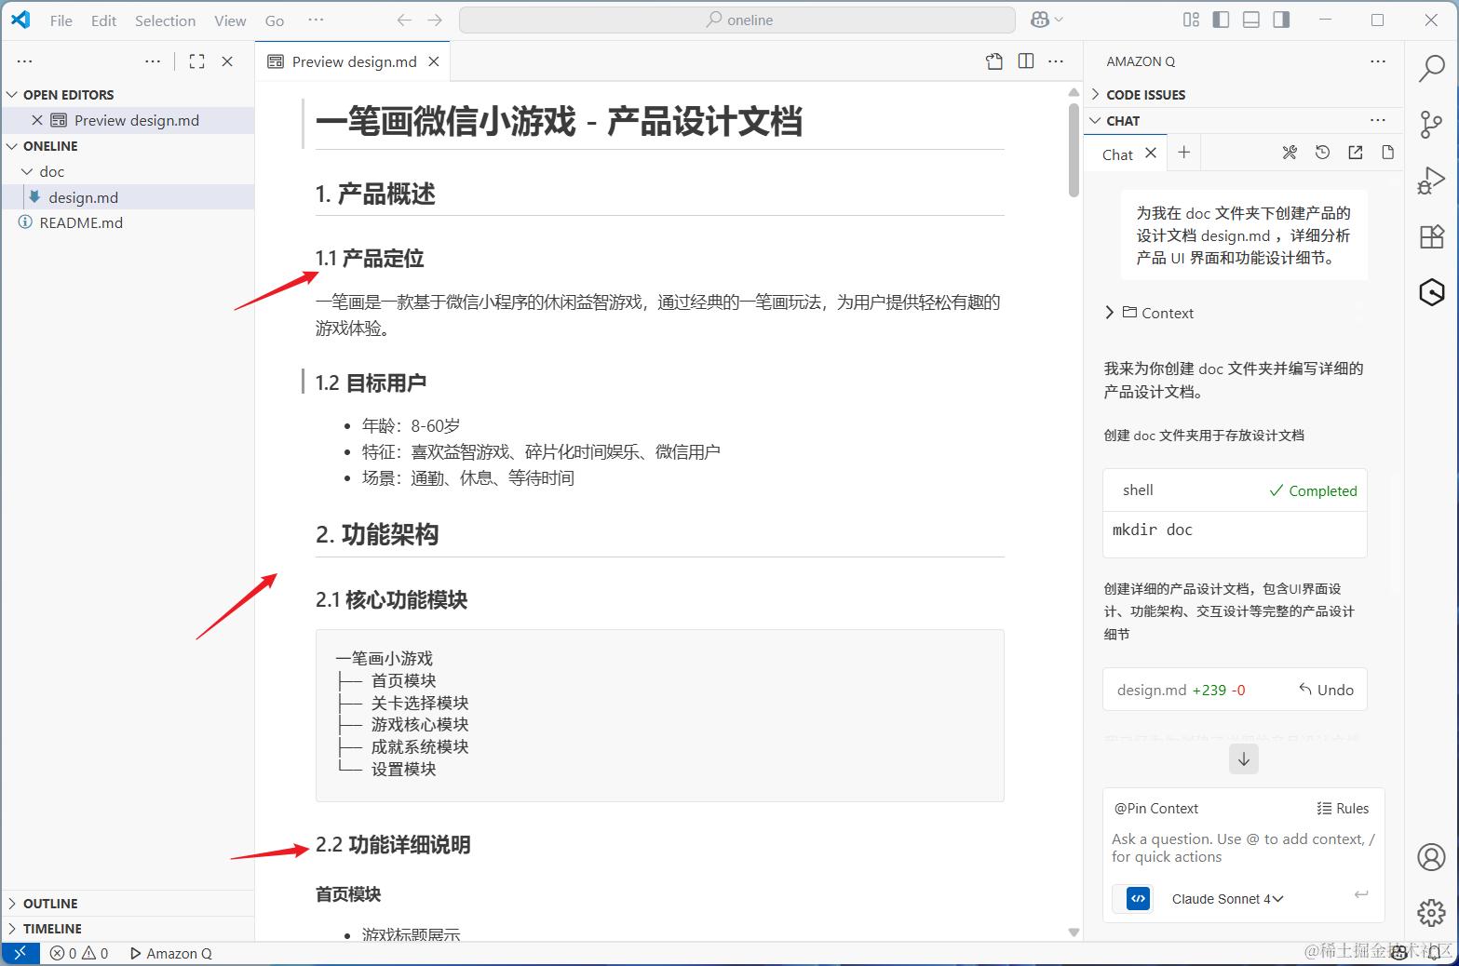Export chat icon
This screenshot has width=1459, height=966.
(1356, 153)
